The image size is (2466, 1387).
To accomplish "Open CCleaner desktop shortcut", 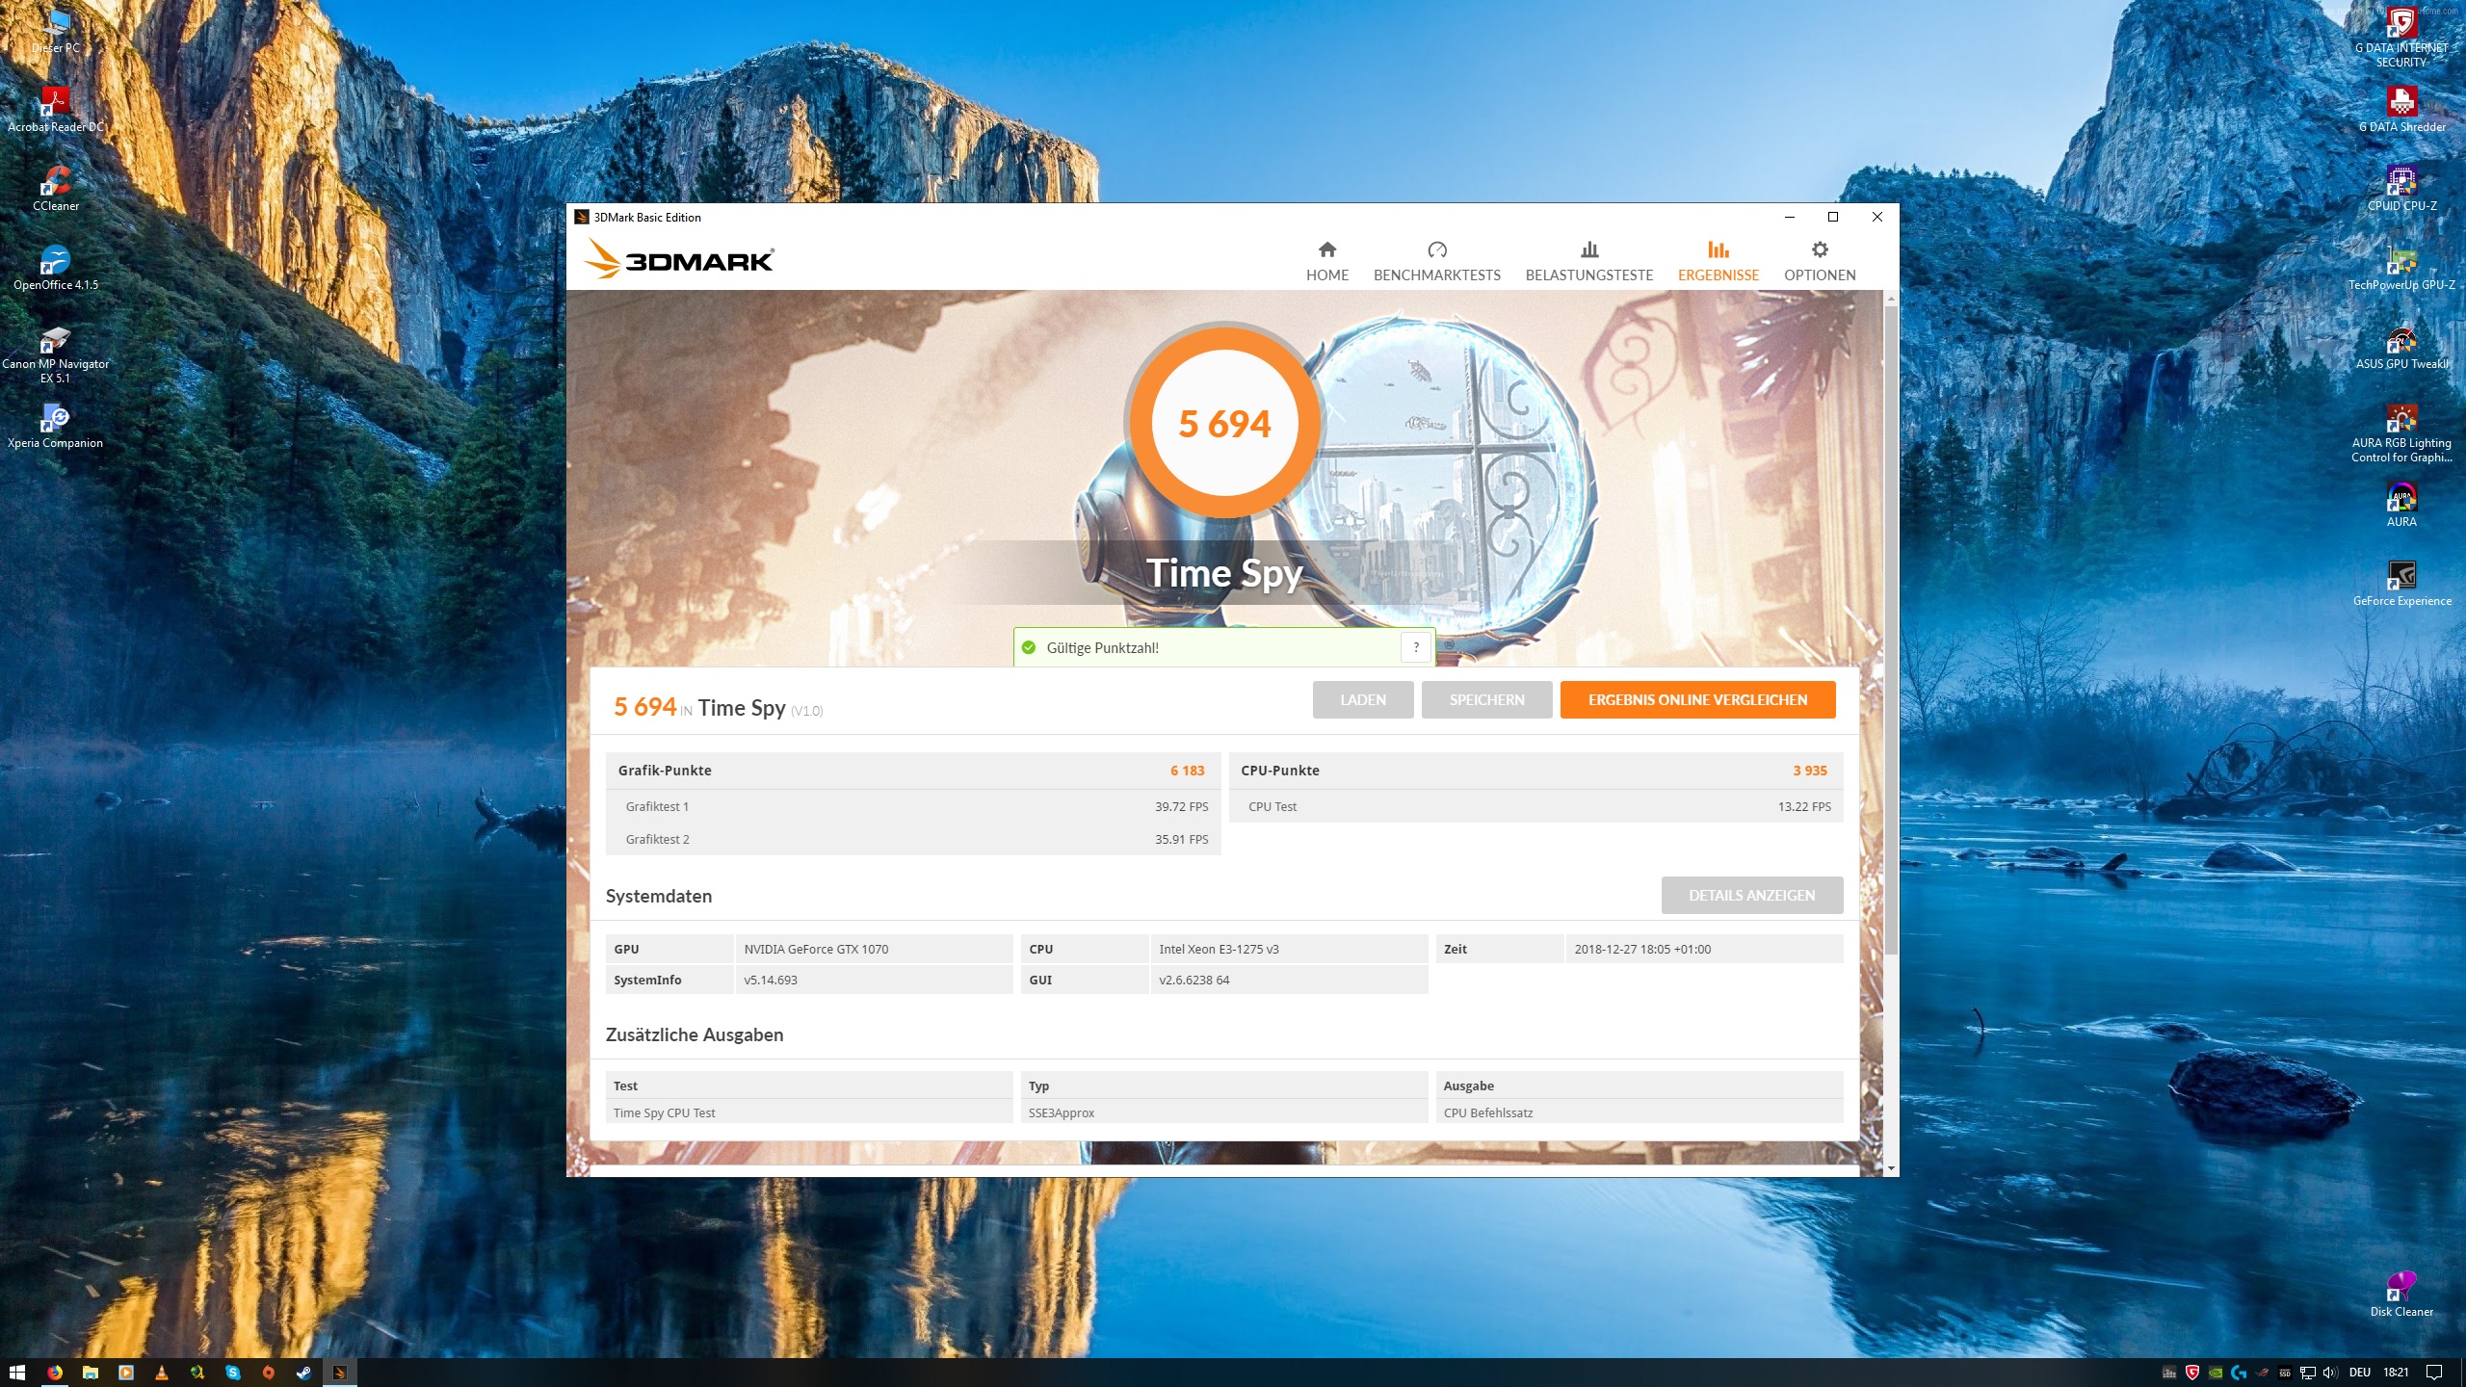I will coord(56,188).
